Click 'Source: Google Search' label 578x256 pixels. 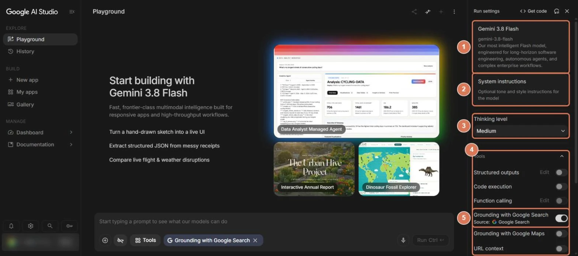[x=501, y=222]
